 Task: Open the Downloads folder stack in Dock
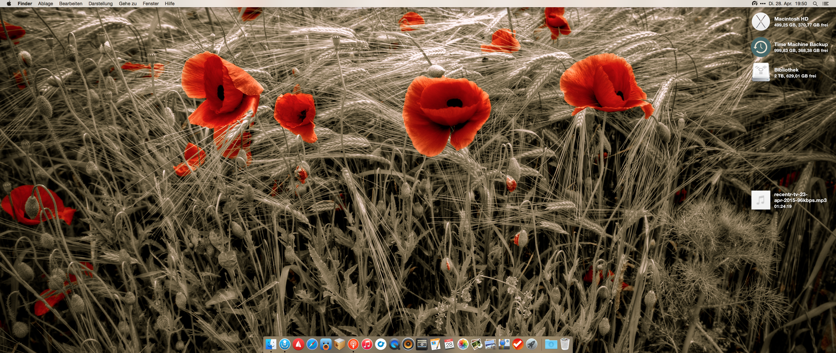pyautogui.click(x=551, y=344)
